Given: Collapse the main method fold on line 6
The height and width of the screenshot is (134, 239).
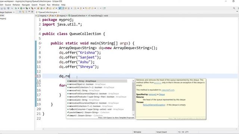Looking at the screenshot, I should [x=41, y=43].
